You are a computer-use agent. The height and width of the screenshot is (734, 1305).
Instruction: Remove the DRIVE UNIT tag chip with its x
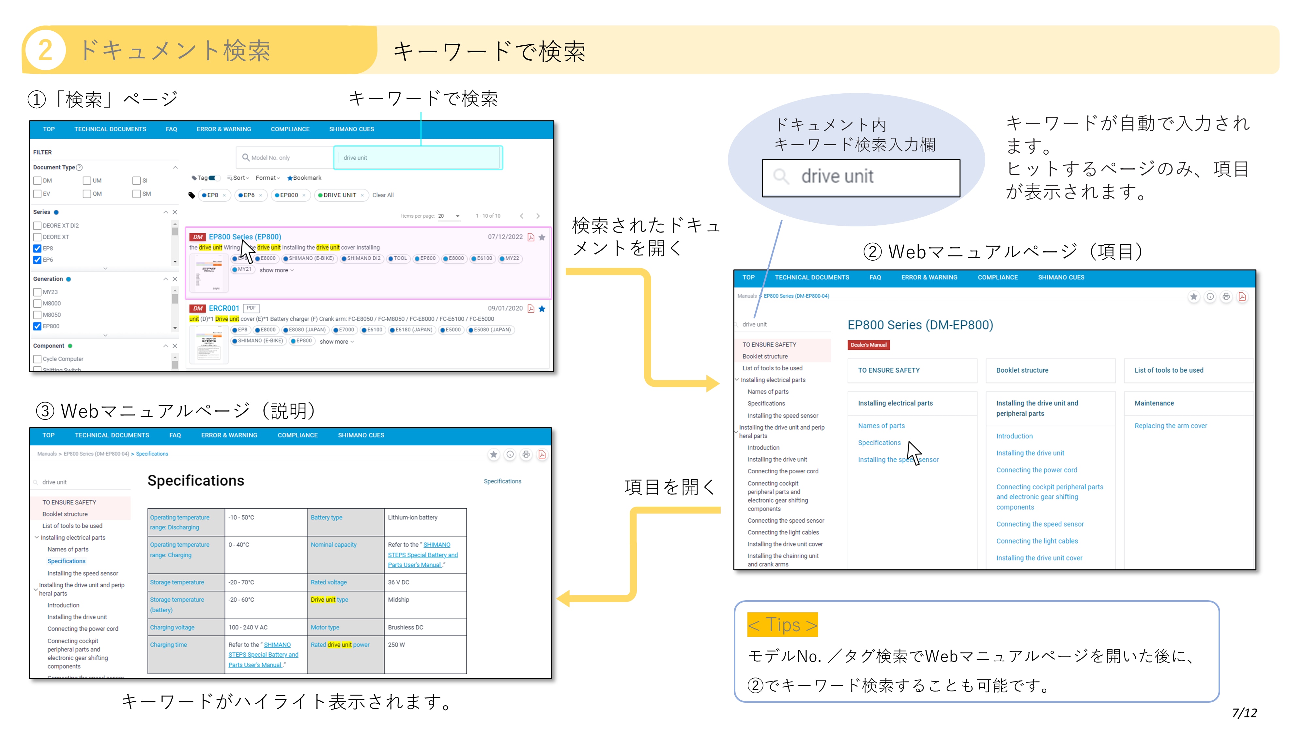pos(362,195)
